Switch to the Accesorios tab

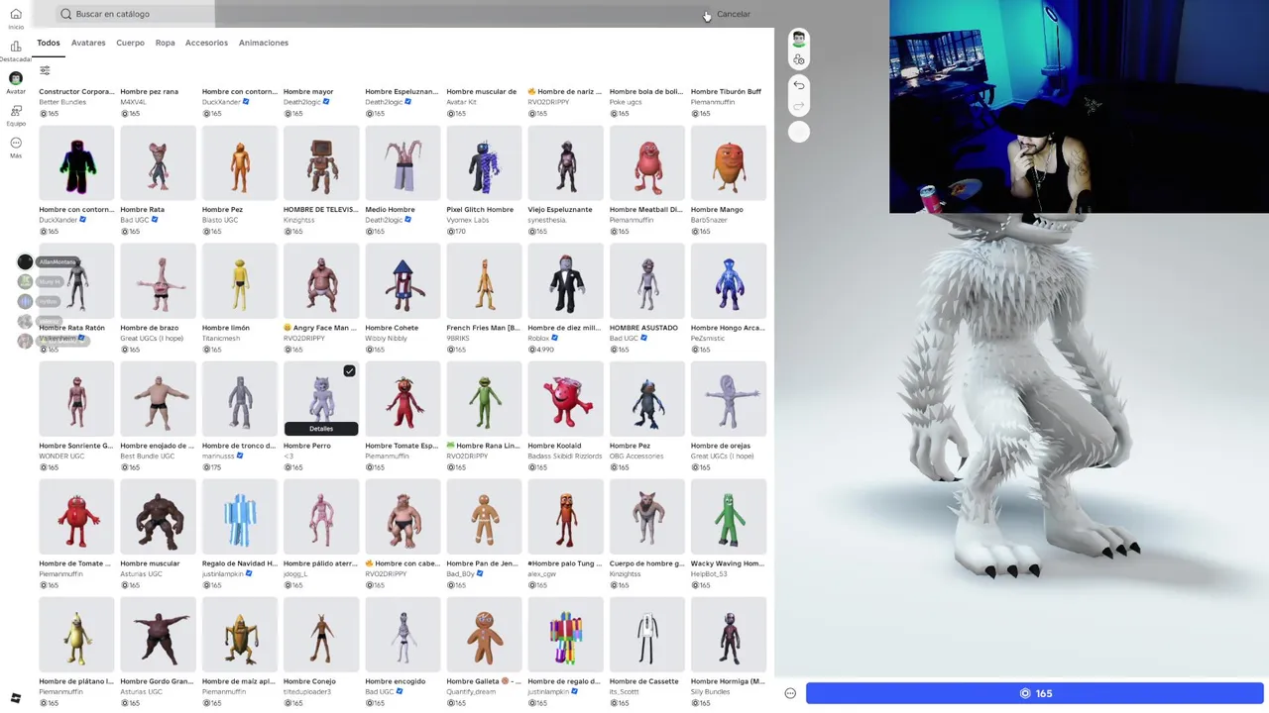click(206, 43)
